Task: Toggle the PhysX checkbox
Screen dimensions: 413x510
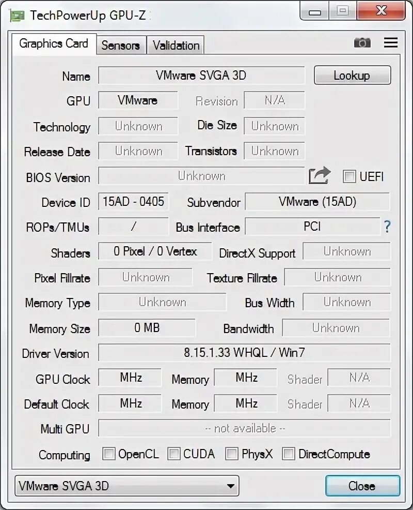Action: click(x=231, y=454)
